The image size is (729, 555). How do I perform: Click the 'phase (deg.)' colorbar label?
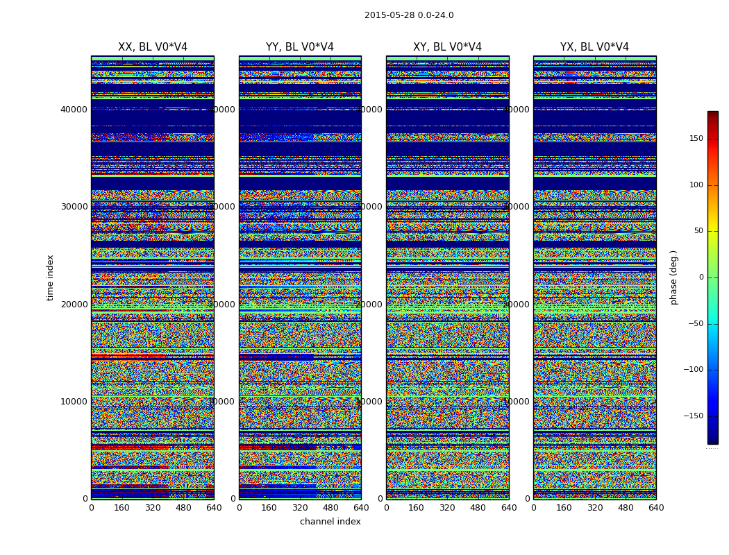pyautogui.click(x=673, y=277)
